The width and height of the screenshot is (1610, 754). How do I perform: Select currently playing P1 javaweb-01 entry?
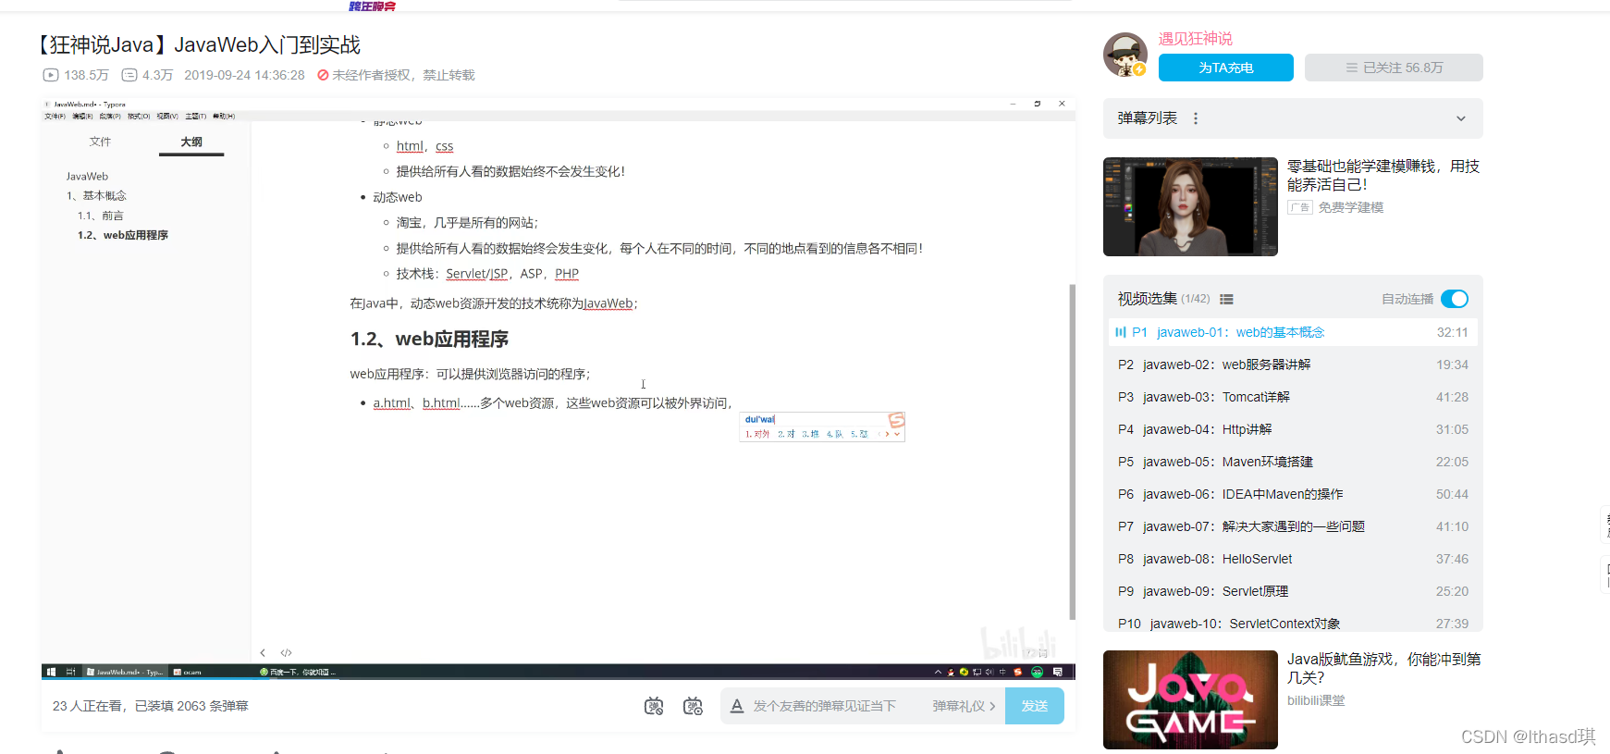click(x=1293, y=332)
